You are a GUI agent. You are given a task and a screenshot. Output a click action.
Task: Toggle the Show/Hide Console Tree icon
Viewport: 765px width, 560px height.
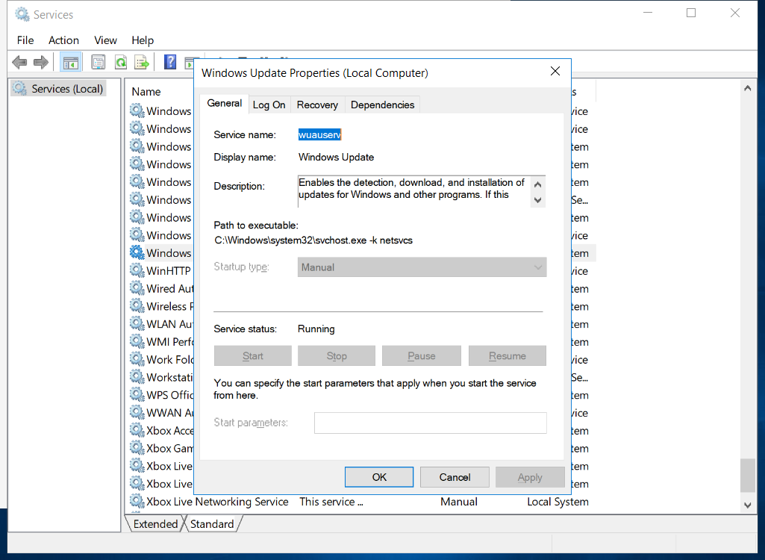(x=70, y=63)
